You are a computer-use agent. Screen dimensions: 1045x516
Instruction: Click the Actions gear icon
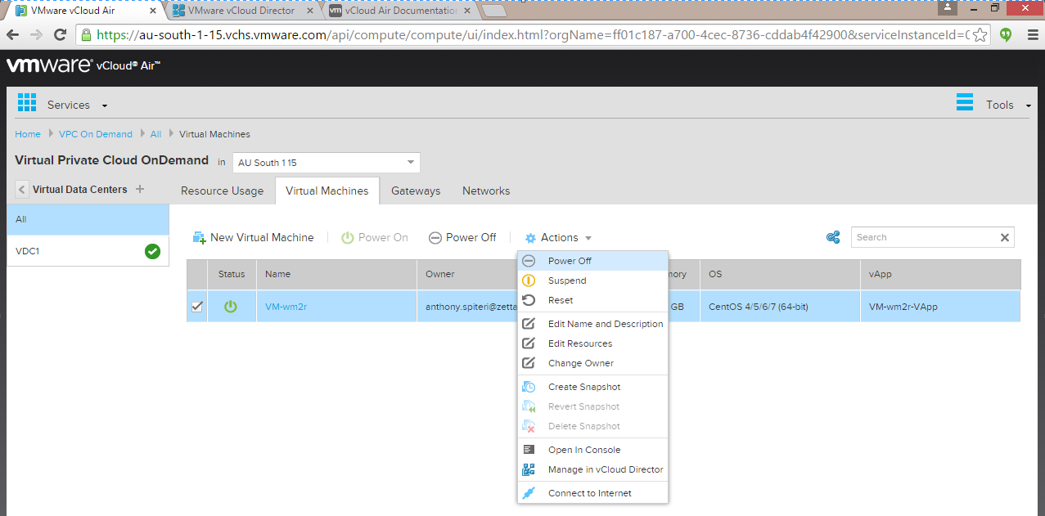point(530,238)
